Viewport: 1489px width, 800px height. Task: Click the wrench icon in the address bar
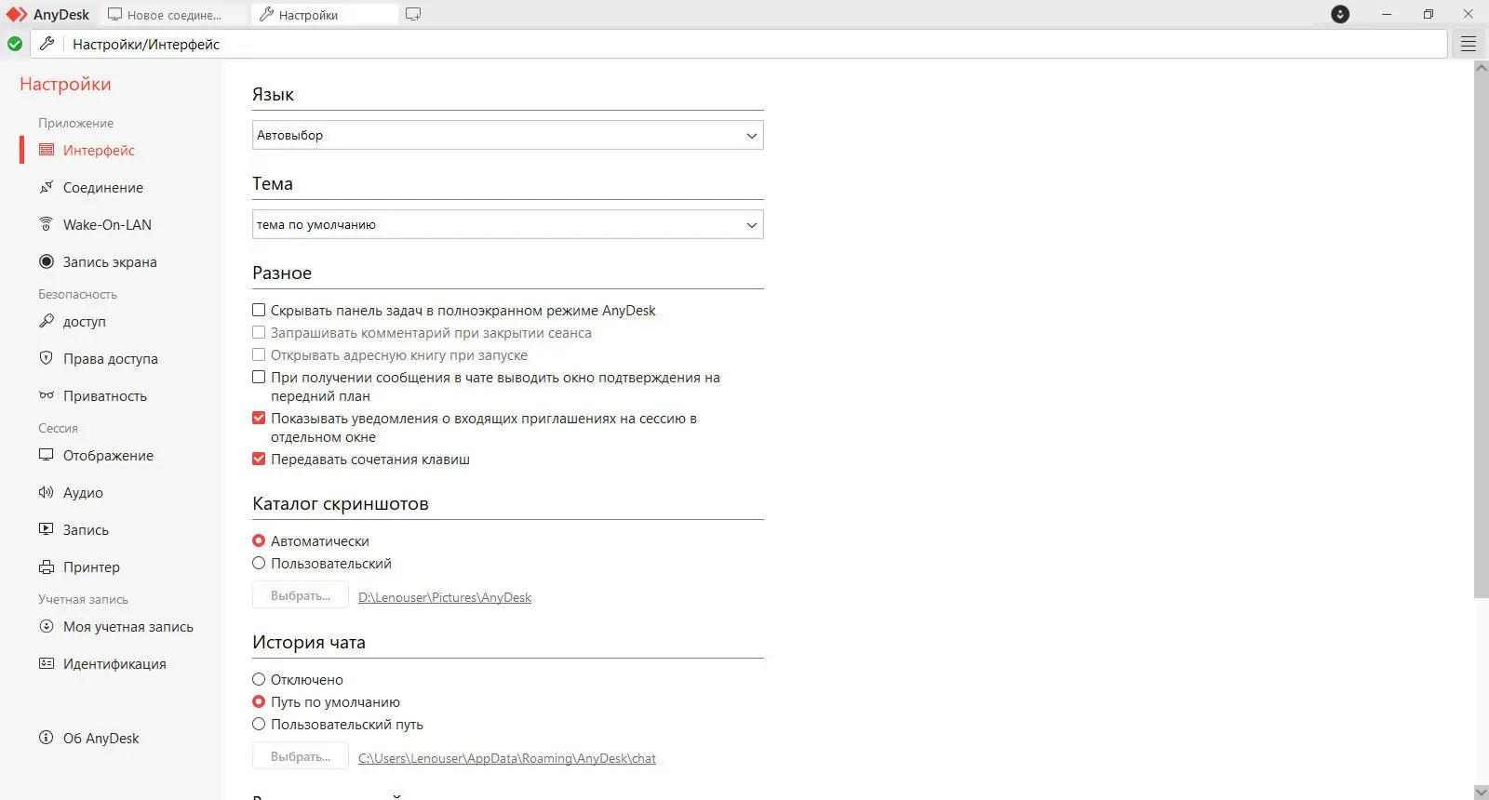pyautogui.click(x=47, y=44)
